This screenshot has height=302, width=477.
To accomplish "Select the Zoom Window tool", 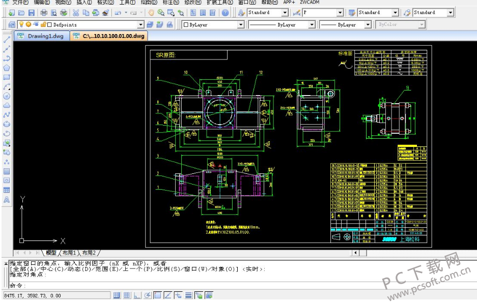I will coord(171,13).
